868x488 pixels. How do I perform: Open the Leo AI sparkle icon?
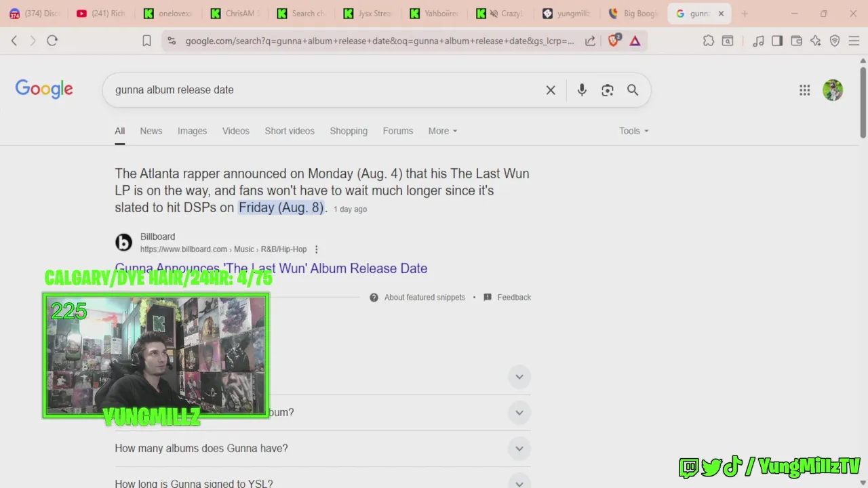(x=815, y=41)
